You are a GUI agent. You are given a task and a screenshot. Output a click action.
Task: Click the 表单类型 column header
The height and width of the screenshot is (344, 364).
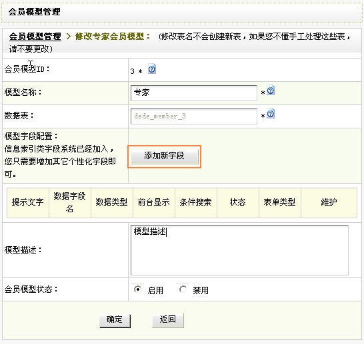(280, 203)
